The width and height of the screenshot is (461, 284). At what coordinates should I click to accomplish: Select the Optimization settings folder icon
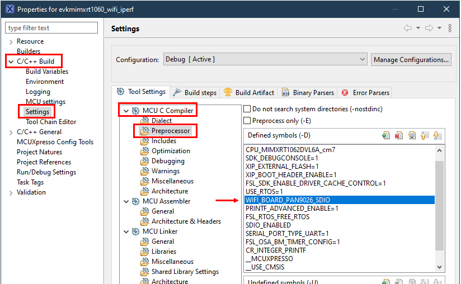pyautogui.click(x=145, y=151)
